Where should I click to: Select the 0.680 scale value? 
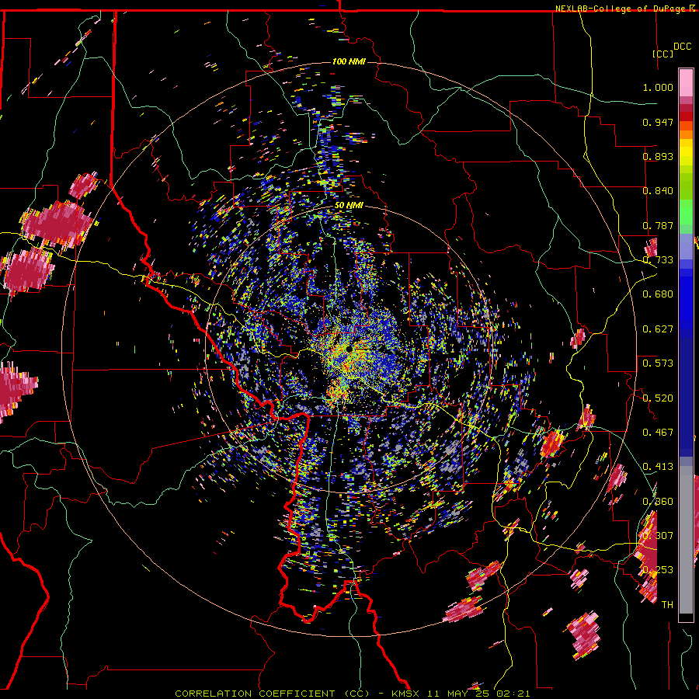[x=658, y=294]
